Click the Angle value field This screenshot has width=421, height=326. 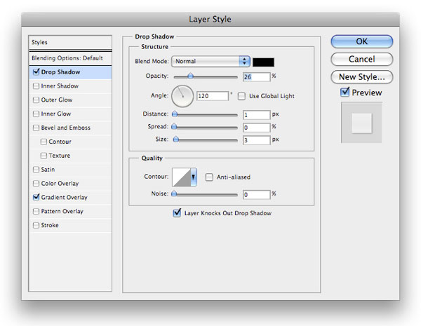(x=213, y=96)
